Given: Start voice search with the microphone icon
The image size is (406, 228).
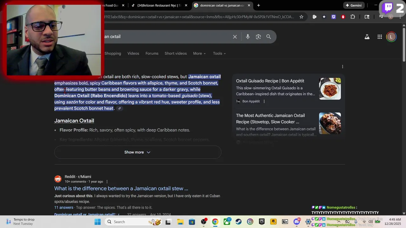Looking at the screenshot, I should pos(248,37).
